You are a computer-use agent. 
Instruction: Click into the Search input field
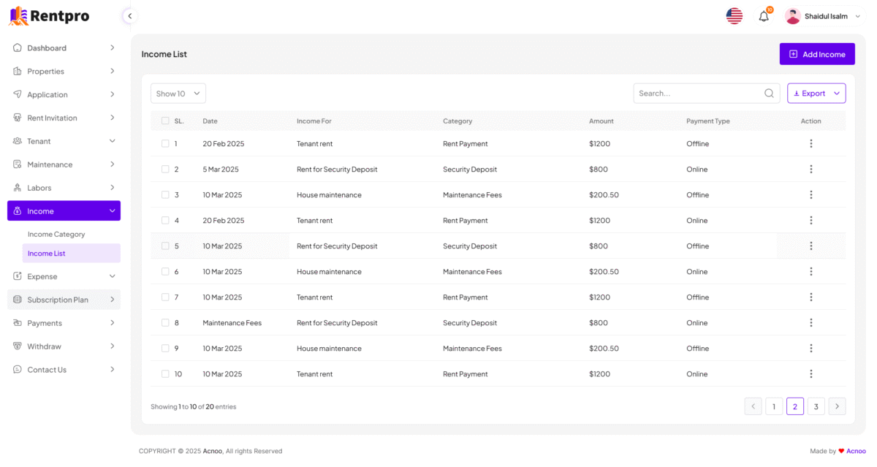697,94
